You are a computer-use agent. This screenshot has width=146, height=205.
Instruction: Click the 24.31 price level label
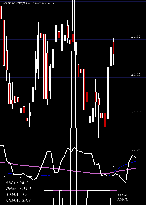click(x=136, y=37)
